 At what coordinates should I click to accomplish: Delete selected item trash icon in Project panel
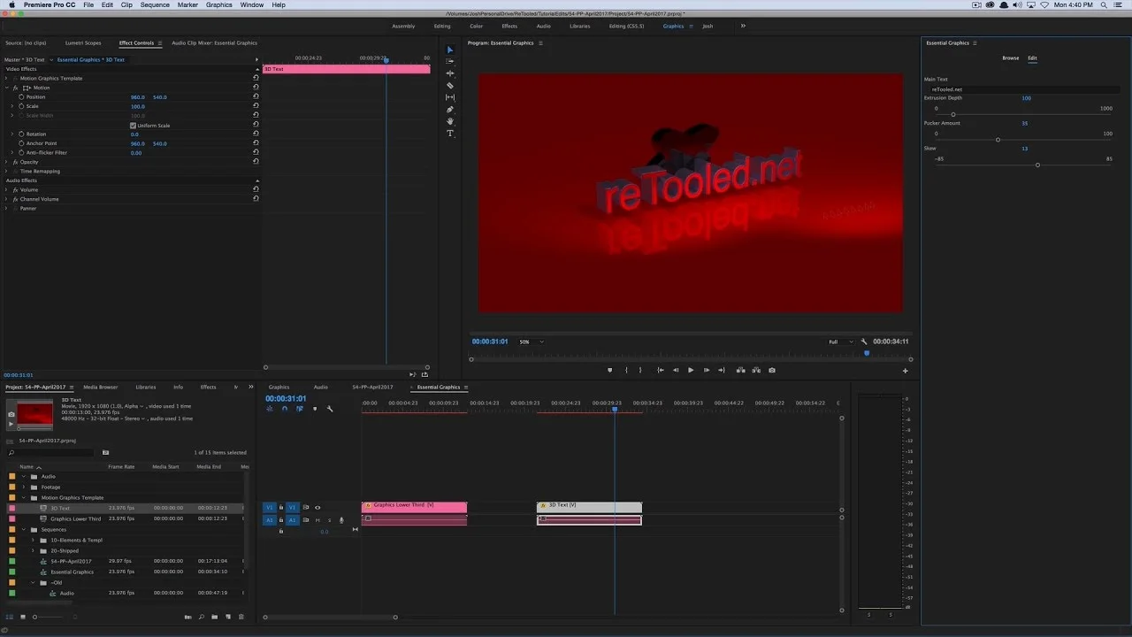[x=241, y=617]
